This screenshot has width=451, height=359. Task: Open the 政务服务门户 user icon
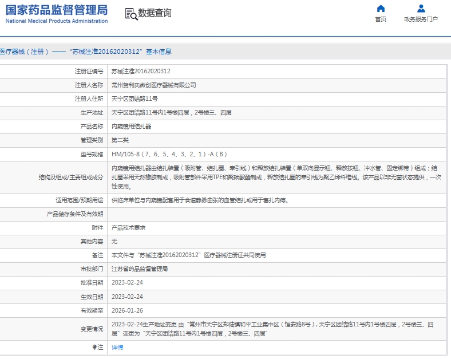pyautogui.click(x=421, y=9)
